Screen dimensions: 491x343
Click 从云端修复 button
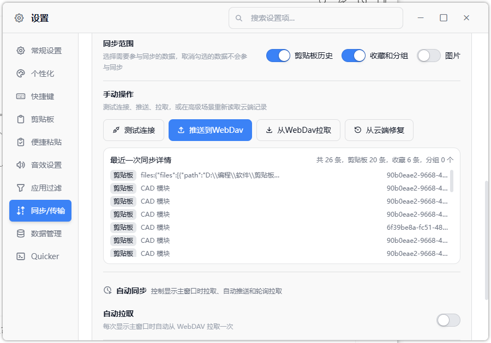tap(379, 130)
